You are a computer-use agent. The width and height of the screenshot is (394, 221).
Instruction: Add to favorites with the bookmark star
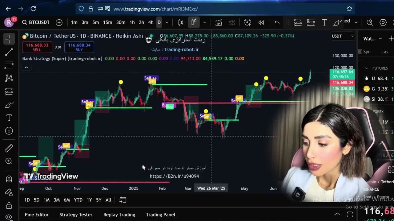click(349, 9)
